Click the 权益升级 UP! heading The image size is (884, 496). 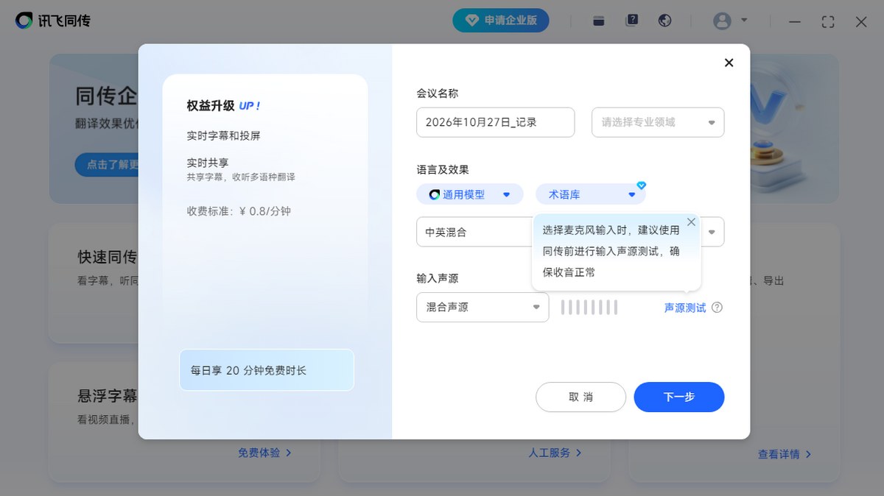point(224,106)
